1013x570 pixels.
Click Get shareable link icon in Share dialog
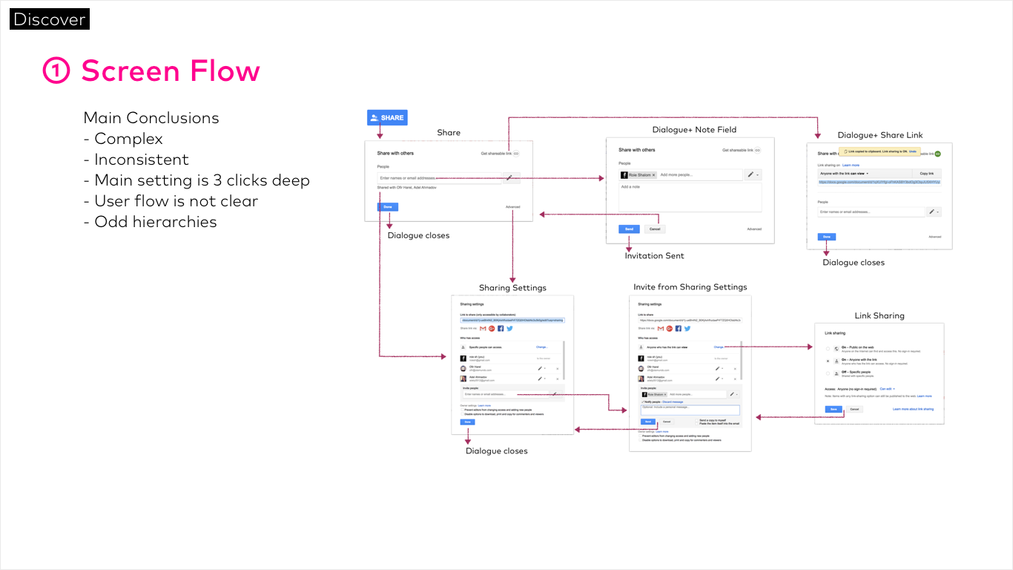click(516, 154)
